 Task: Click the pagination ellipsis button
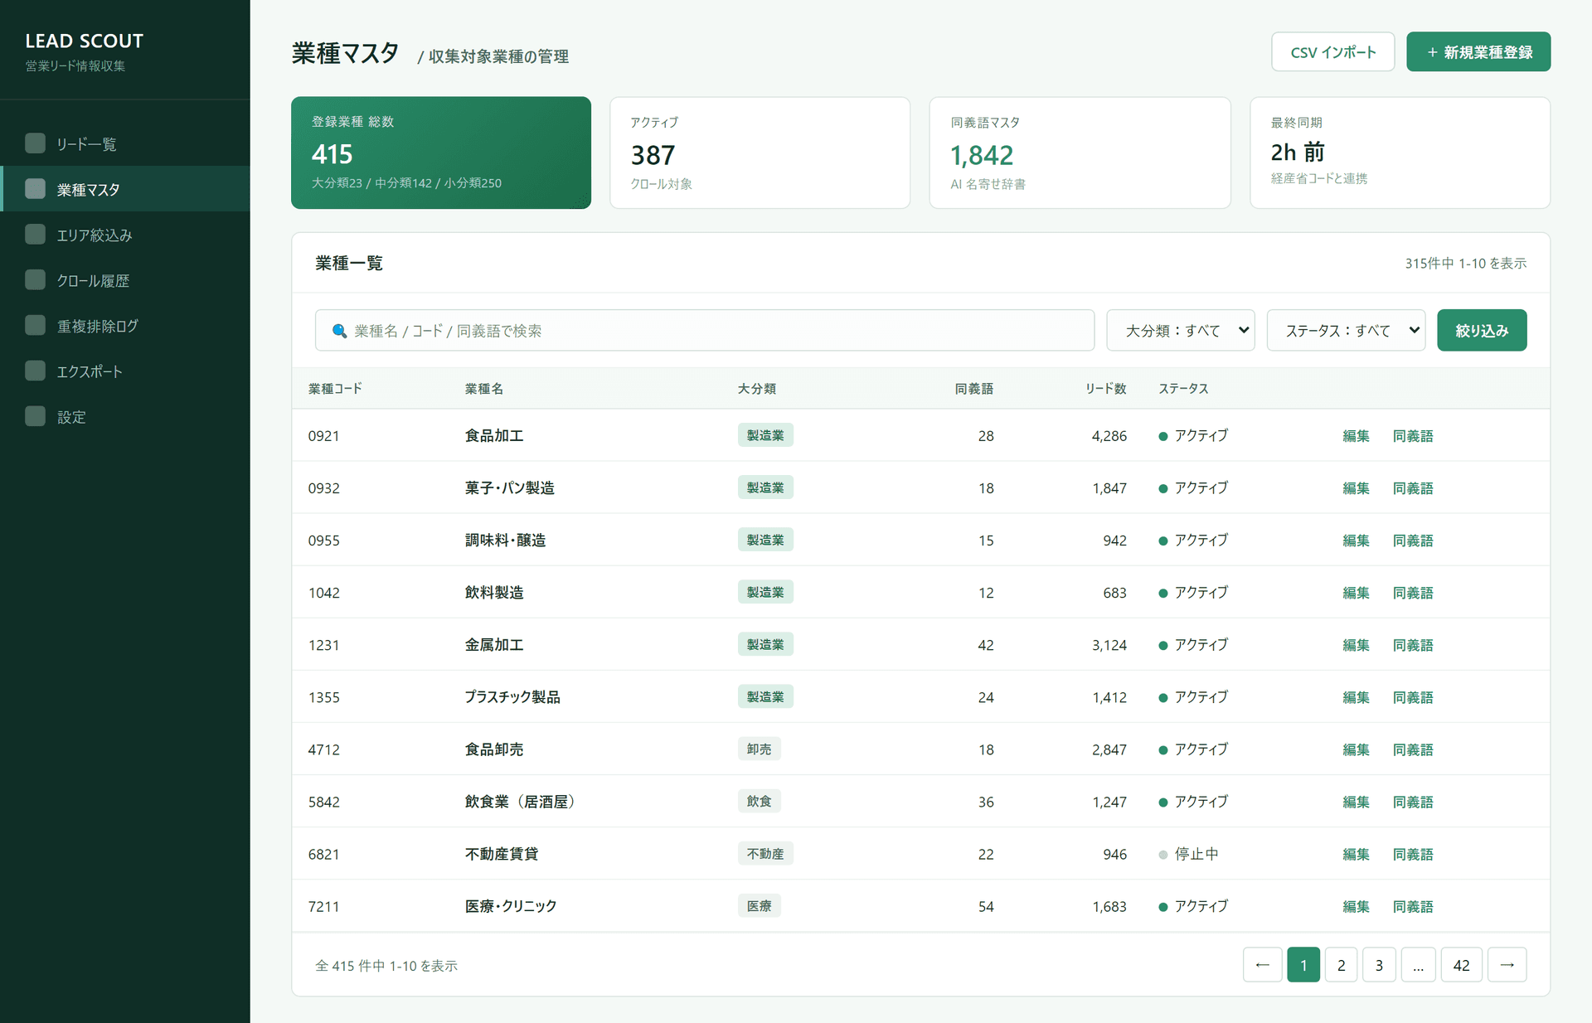[1418, 964]
